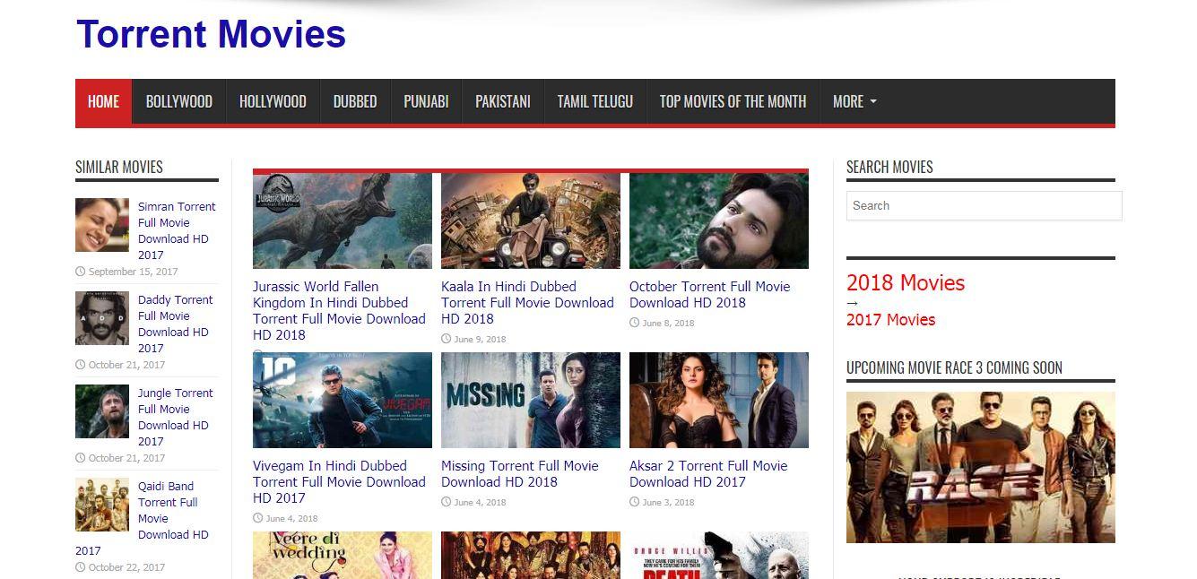
Task: Click the clock icon beside June 8, 2018
Action: tap(635, 324)
